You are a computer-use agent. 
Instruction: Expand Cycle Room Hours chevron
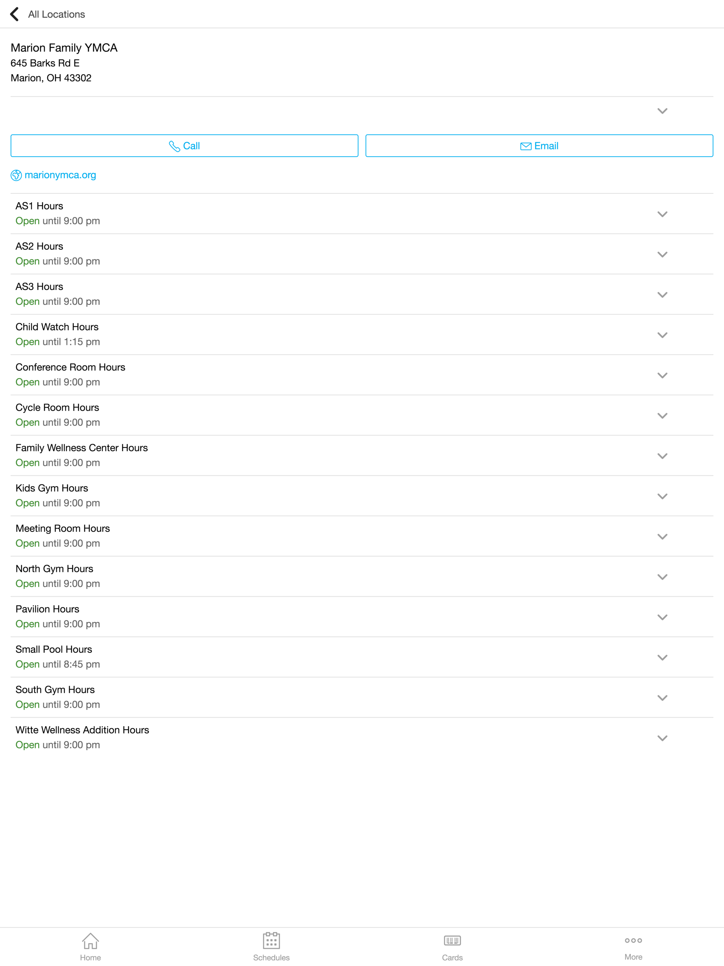662,416
